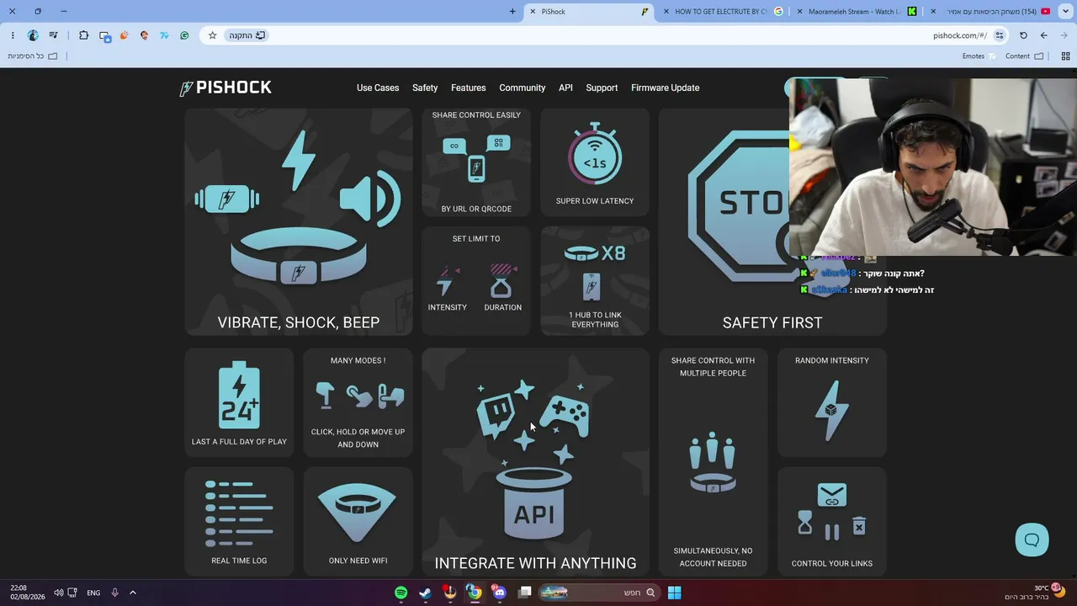This screenshot has height=606, width=1077.
Task: Click the WiFi collar icon
Action: [358, 513]
